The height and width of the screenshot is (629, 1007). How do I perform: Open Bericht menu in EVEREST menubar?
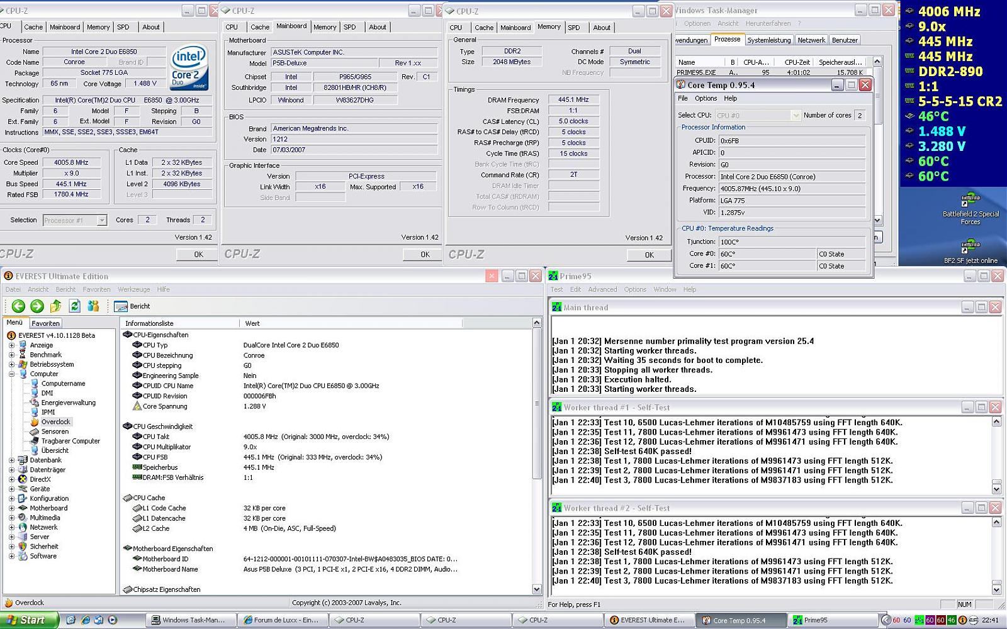tap(65, 289)
